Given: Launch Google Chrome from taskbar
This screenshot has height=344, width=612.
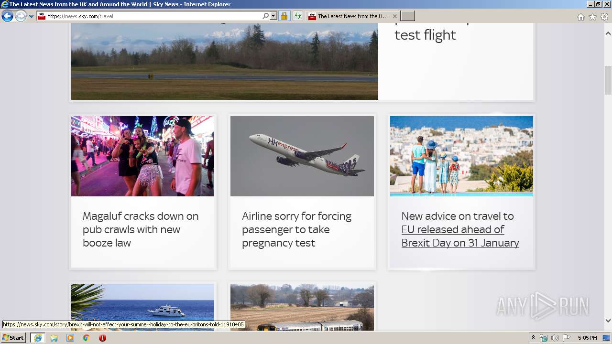Looking at the screenshot, I should [86, 338].
